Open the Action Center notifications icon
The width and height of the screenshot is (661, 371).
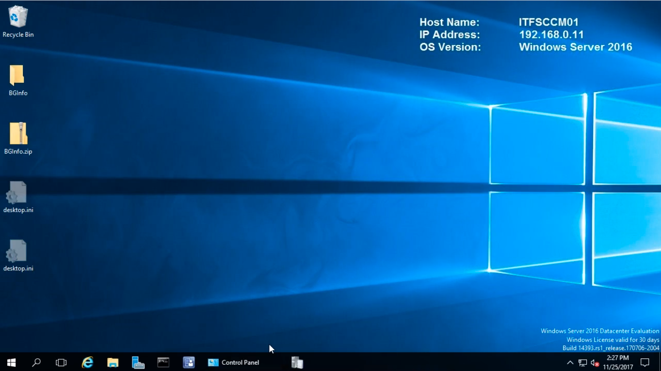(x=645, y=362)
